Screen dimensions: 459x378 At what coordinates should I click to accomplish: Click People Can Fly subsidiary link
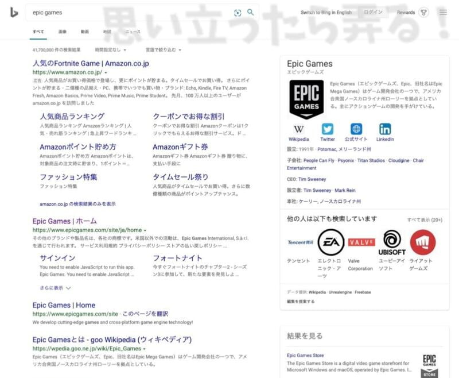(x=319, y=160)
